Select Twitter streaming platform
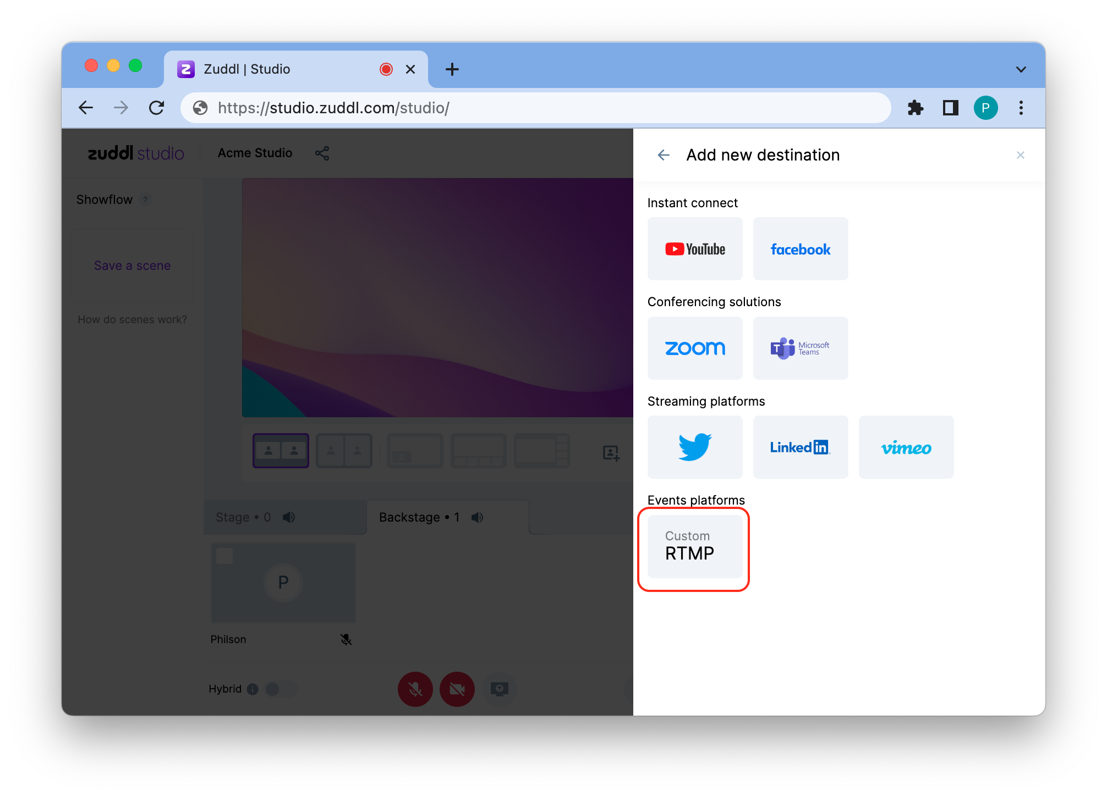Image resolution: width=1107 pixels, height=797 pixels. point(695,447)
